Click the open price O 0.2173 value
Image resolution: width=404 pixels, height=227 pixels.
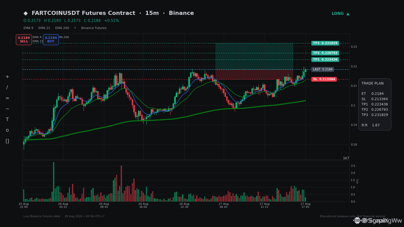click(x=32, y=21)
